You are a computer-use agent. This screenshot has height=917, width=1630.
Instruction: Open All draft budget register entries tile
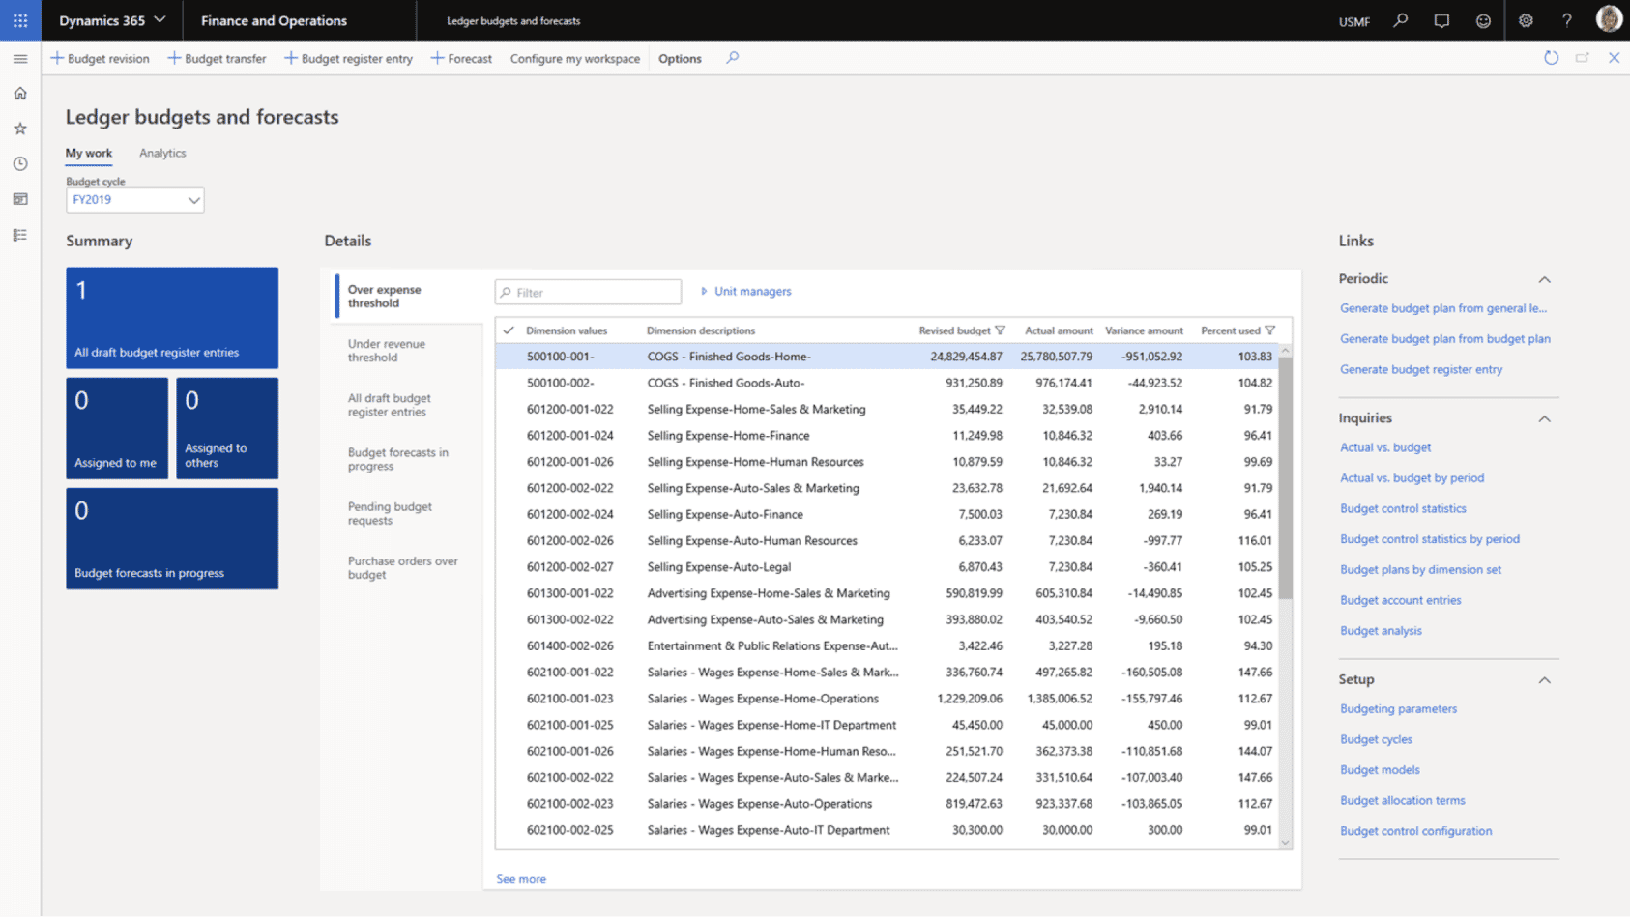tap(172, 318)
